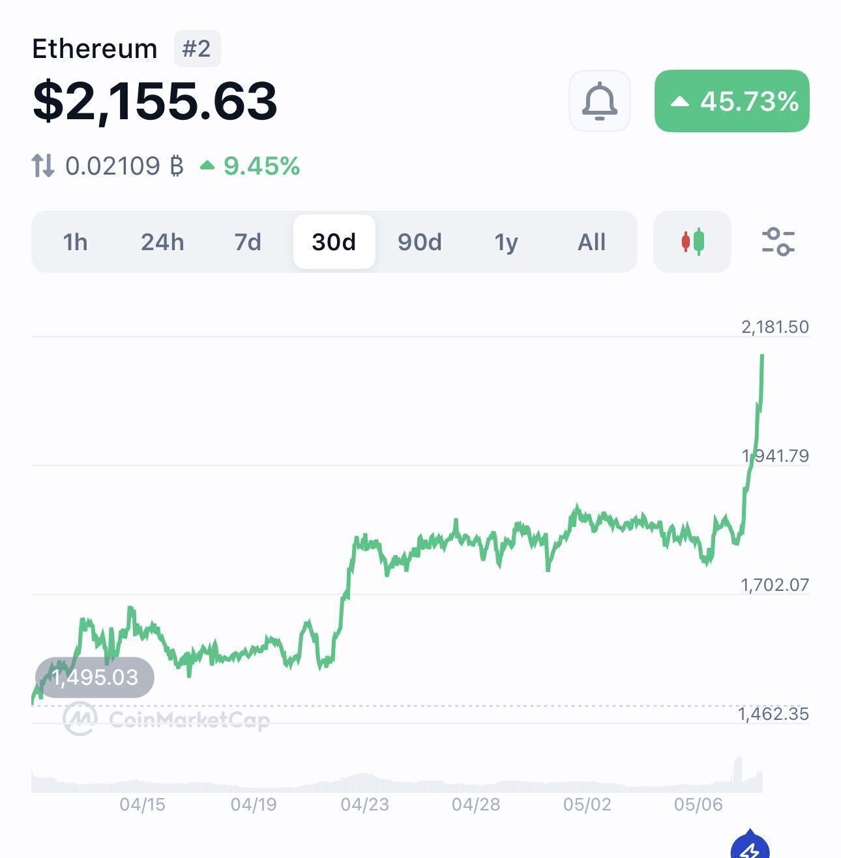The height and width of the screenshot is (858, 841).
Task: Tap the 05/06 date on timeline
Action: (698, 805)
